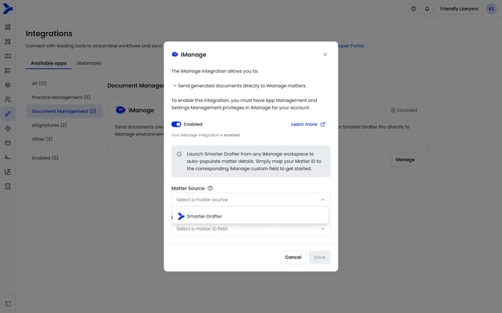Open the help question mark icon in header
Screen dimensions: 502x313
(413, 9)
